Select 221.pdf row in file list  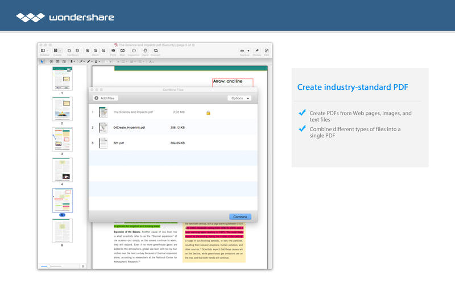(x=119, y=143)
